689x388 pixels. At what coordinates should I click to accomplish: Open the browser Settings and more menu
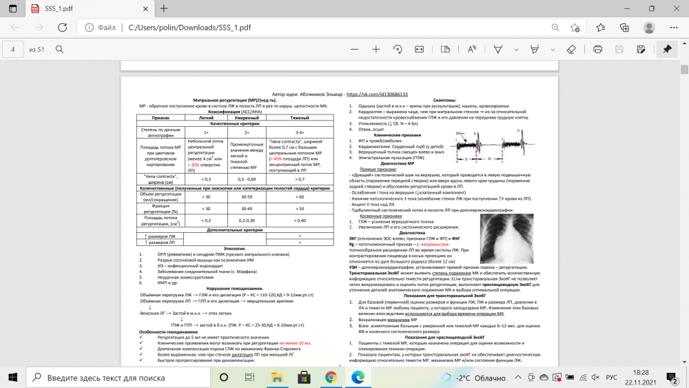pyautogui.click(x=673, y=28)
